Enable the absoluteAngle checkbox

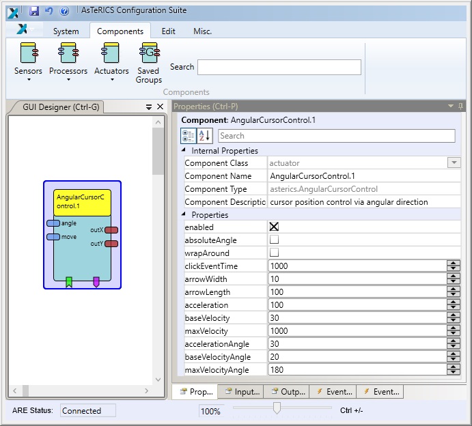coord(274,240)
